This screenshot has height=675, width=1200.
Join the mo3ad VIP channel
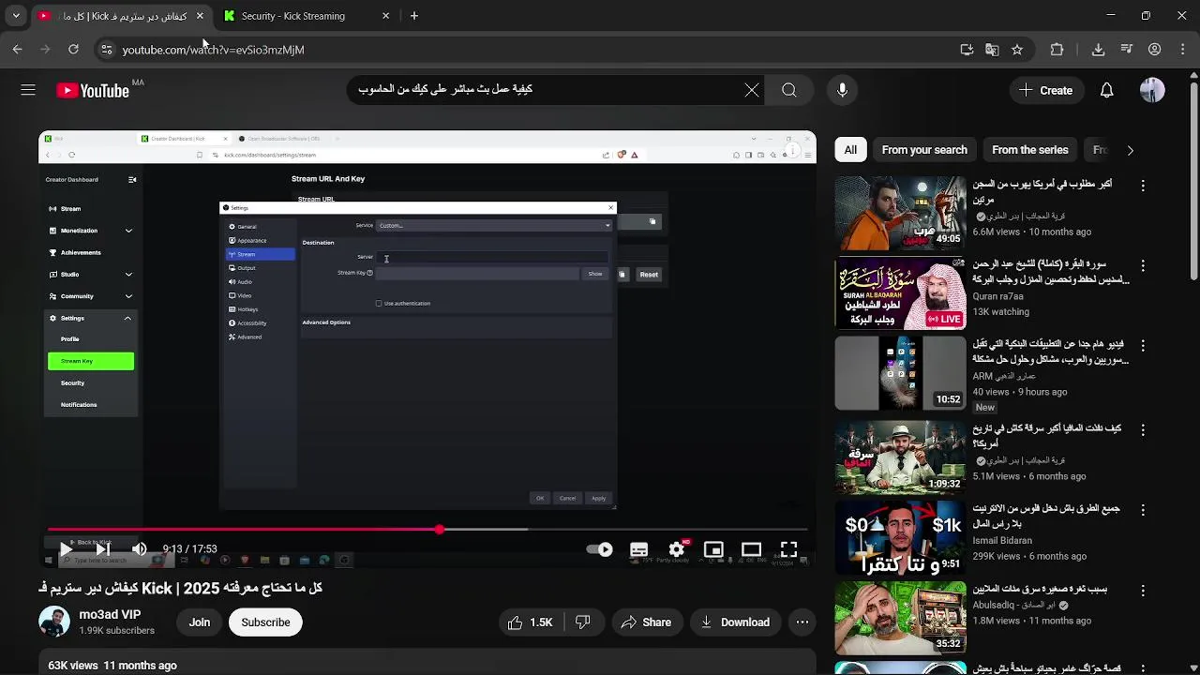(200, 622)
